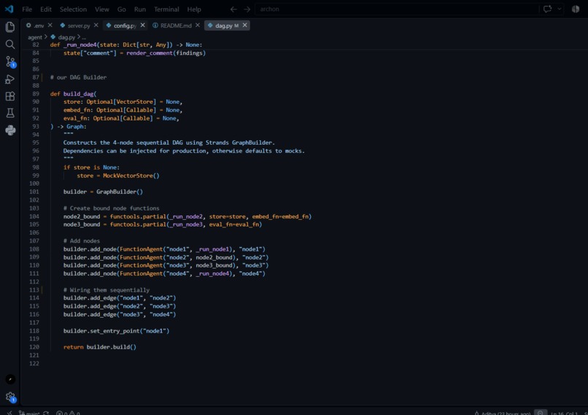
Task: Open the Run and Debug view
Action: [10, 79]
